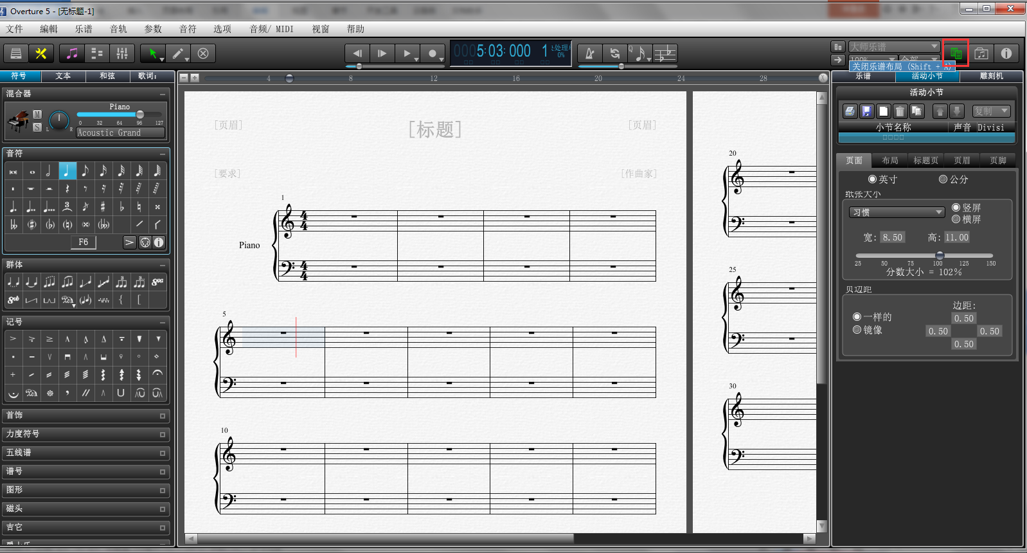Adjust the score size percentage slider

940,255
